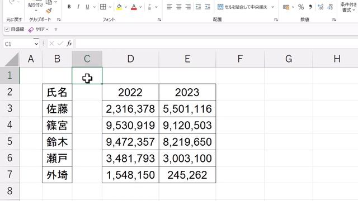Click the phonetic guide icon

(149, 7)
